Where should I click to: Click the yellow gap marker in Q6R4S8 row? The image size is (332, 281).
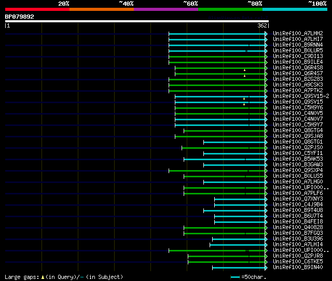click(x=244, y=70)
